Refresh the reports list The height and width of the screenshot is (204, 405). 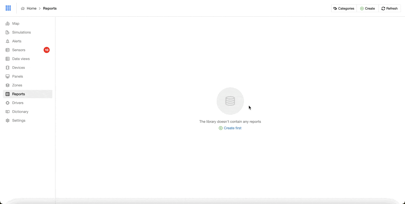pyautogui.click(x=389, y=8)
